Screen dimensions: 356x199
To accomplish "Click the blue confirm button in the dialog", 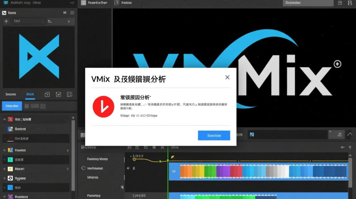I will 214,135.
